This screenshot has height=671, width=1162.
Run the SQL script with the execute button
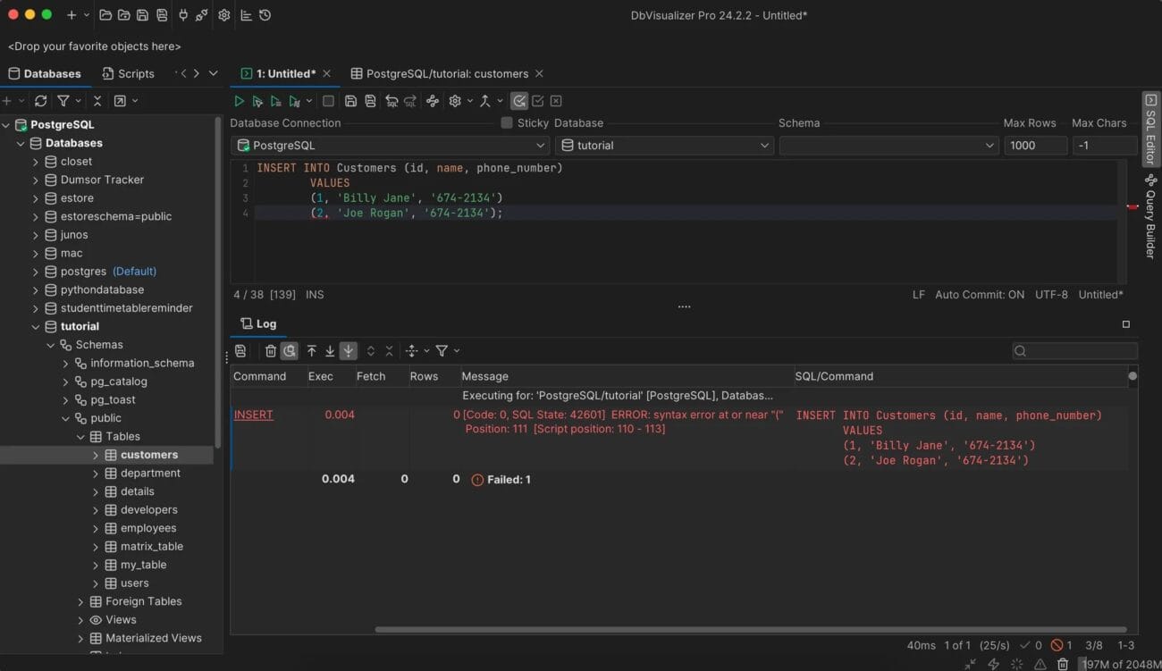pyautogui.click(x=239, y=101)
